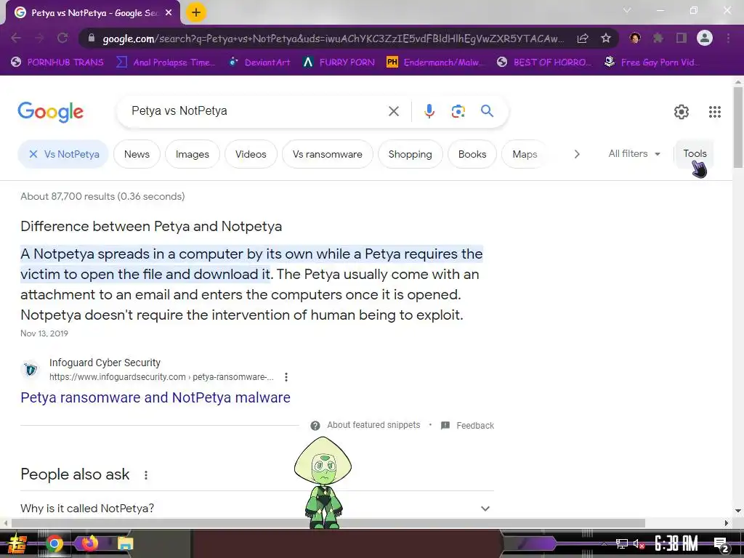Viewport: 744px width, 558px height.
Task: Open a new tab with plus button
Action: pos(196,12)
